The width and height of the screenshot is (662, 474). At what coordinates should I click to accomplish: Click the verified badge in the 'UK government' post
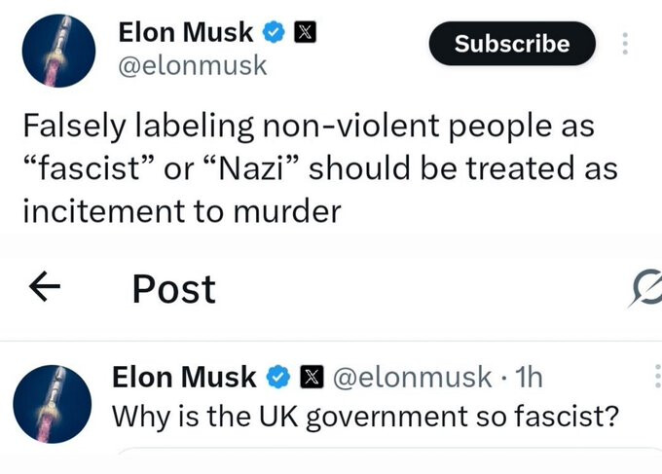click(277, 377)
